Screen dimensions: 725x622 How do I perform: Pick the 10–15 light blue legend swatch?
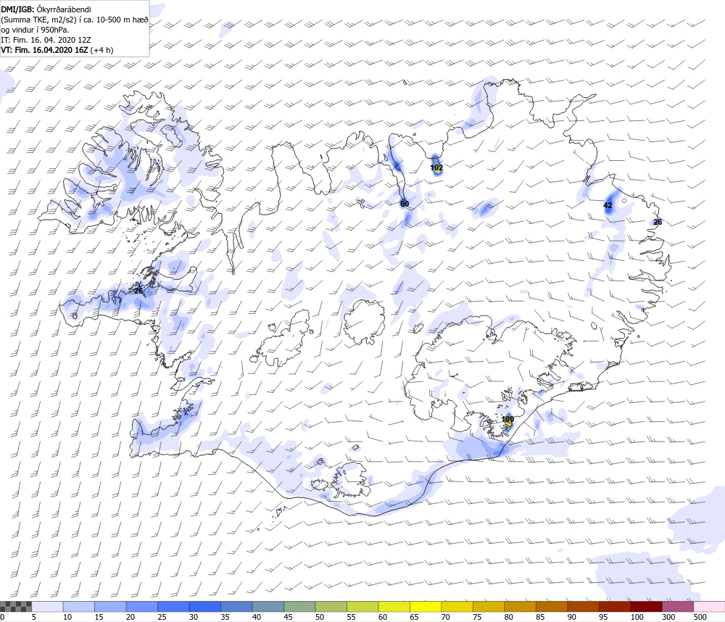tap(78, 607)
